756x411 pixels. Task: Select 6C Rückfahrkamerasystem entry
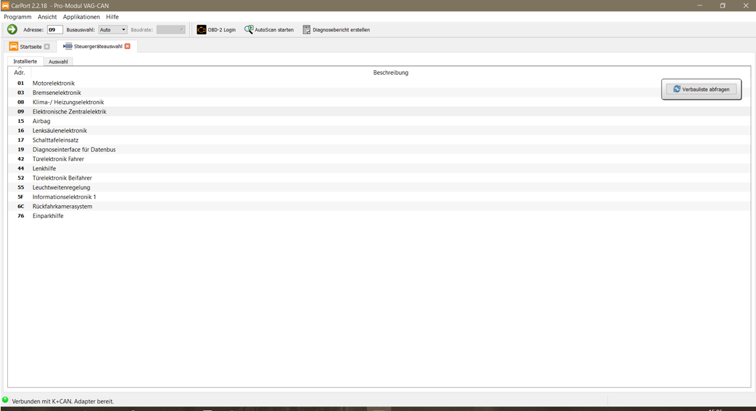tap(379, 207)
